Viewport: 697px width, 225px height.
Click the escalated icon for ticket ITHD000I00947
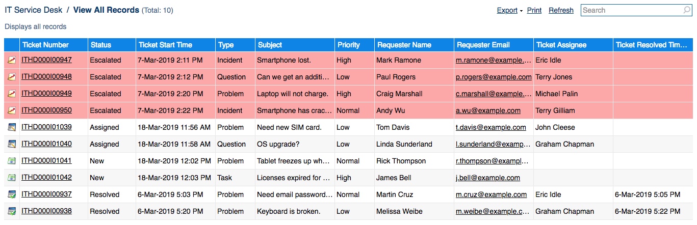(12, 60)
